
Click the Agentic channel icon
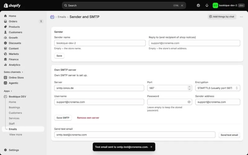[x=6, y=83]
